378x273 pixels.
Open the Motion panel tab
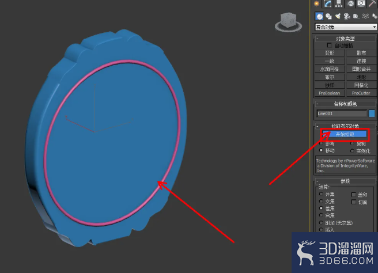tap(350, 3)
